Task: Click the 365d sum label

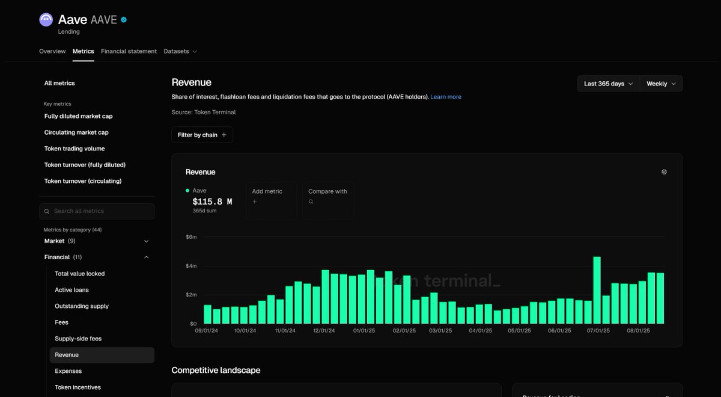Action: [x=204, y=212]
